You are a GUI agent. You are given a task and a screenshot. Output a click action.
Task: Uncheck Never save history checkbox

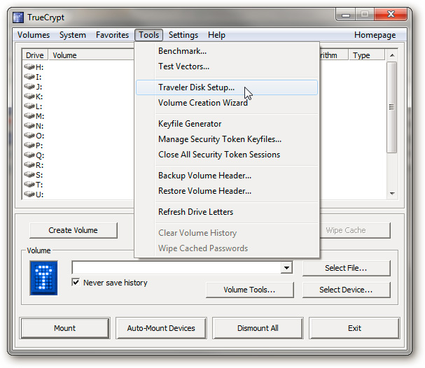coord(76,283)
